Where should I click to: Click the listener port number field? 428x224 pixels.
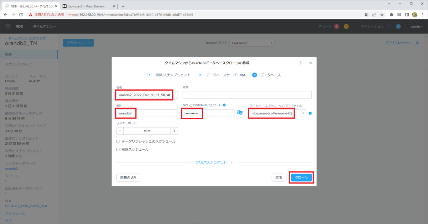[x=147, y=131]
